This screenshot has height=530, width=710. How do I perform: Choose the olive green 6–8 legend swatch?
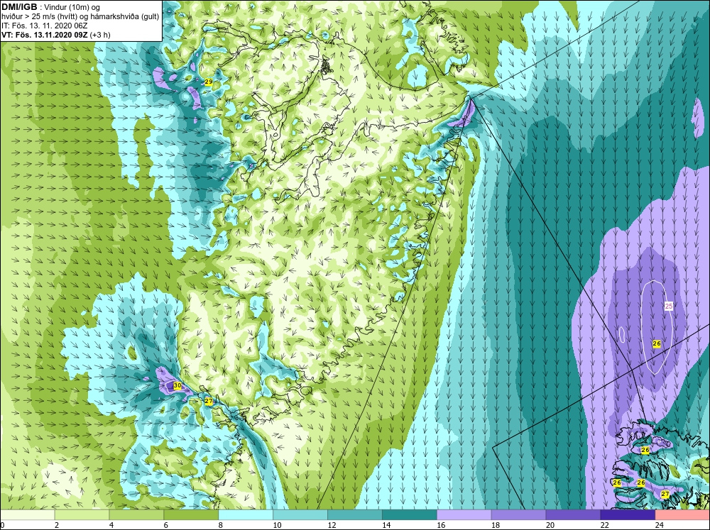pos(191,515)
